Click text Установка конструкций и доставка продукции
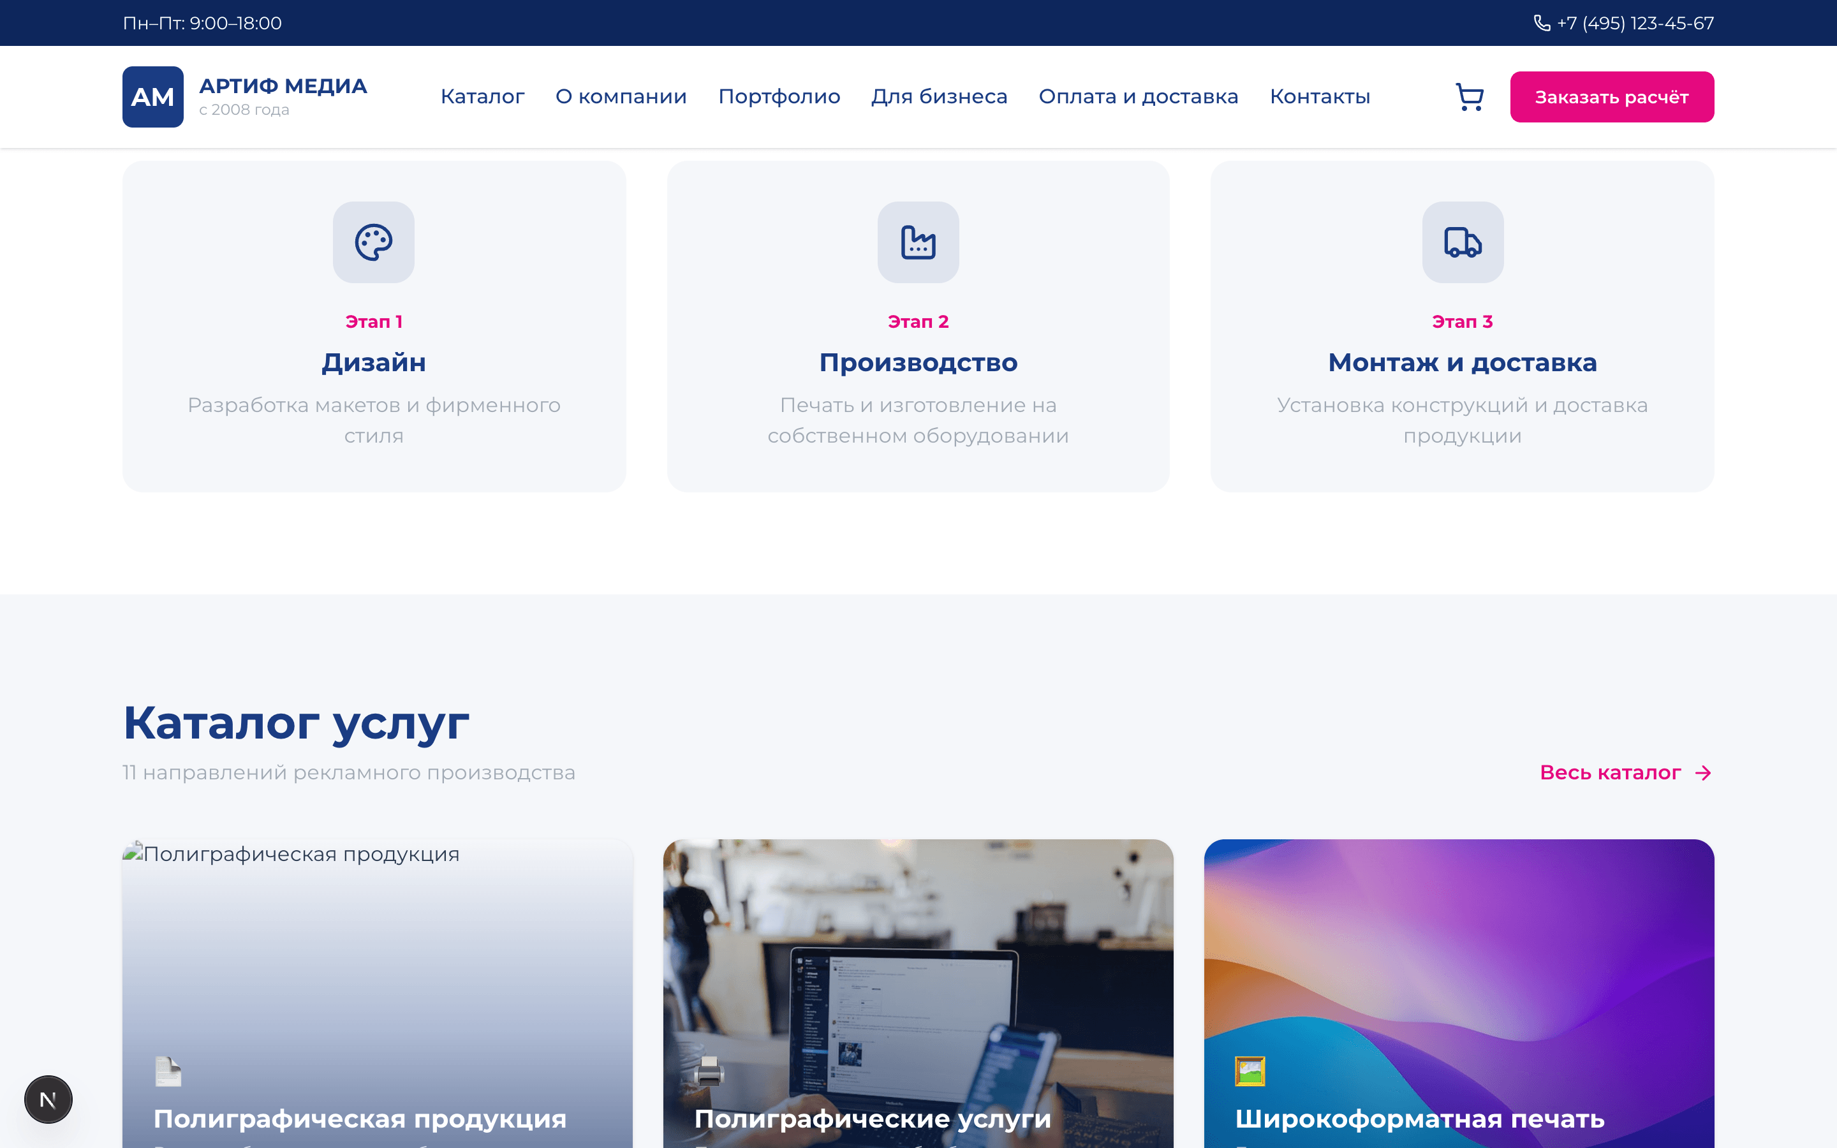This screenshot has height=1148, width=1837. (1462, 421)
